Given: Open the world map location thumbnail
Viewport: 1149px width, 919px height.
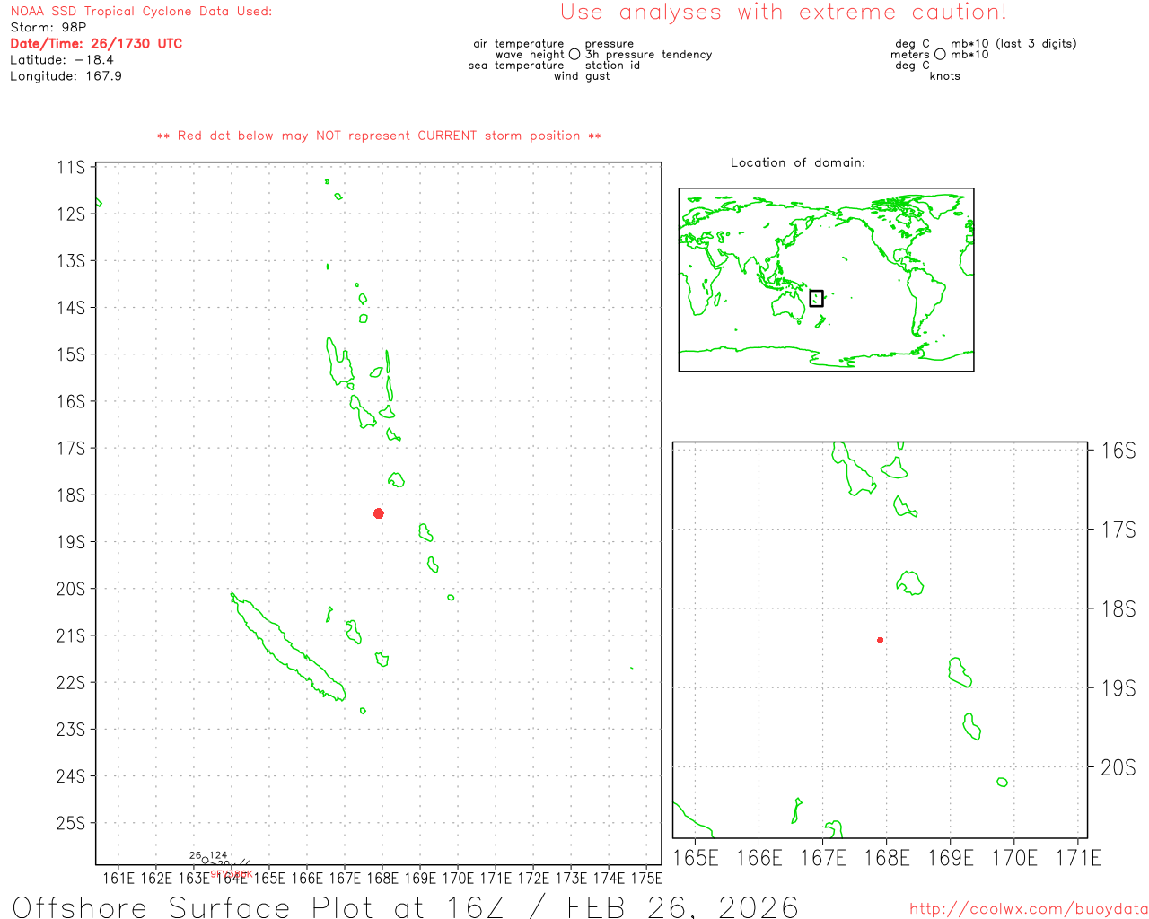Looking at the screenshot, I should pos(826,280).
